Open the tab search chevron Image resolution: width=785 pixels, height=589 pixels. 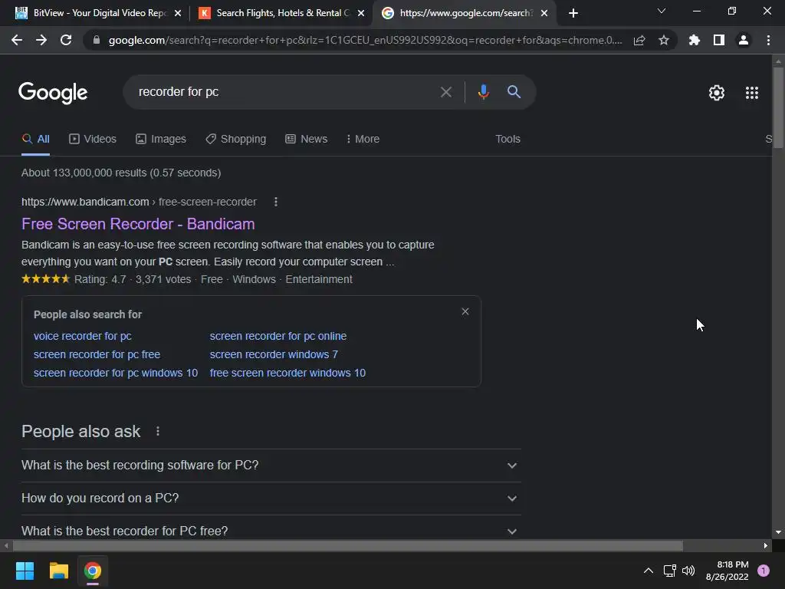(662, 11)
